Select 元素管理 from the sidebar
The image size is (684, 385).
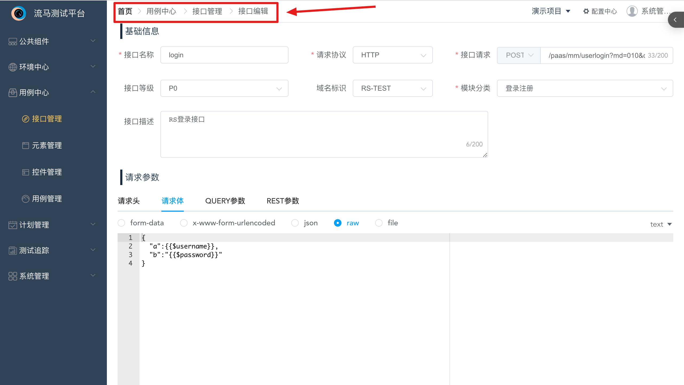click(47, 146)
